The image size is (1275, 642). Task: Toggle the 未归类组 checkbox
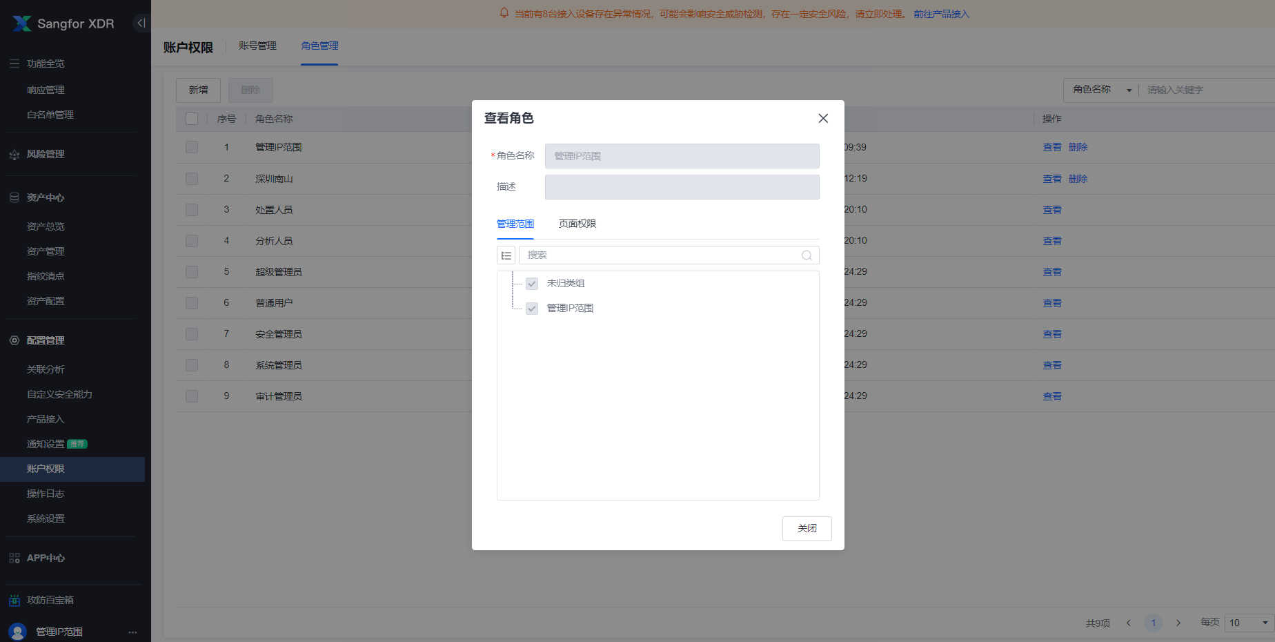[x=532, y=284]
